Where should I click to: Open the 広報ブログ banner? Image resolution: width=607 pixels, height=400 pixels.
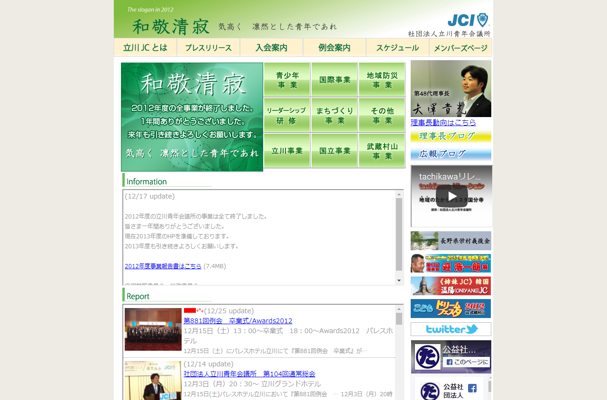point(451,154)
